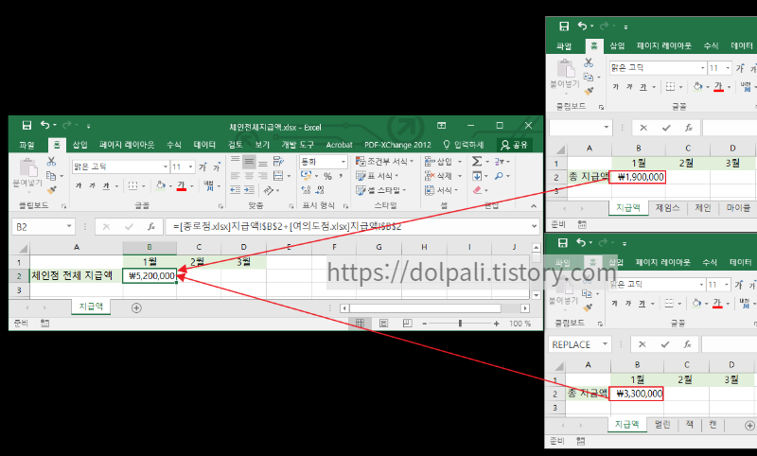This screenshot has height=456, width=757.
Task: Cut selection in the 체인전체지급액 window
Action: 51,162
